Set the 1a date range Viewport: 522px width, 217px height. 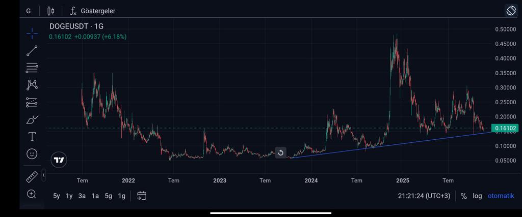tap(95, 196)
